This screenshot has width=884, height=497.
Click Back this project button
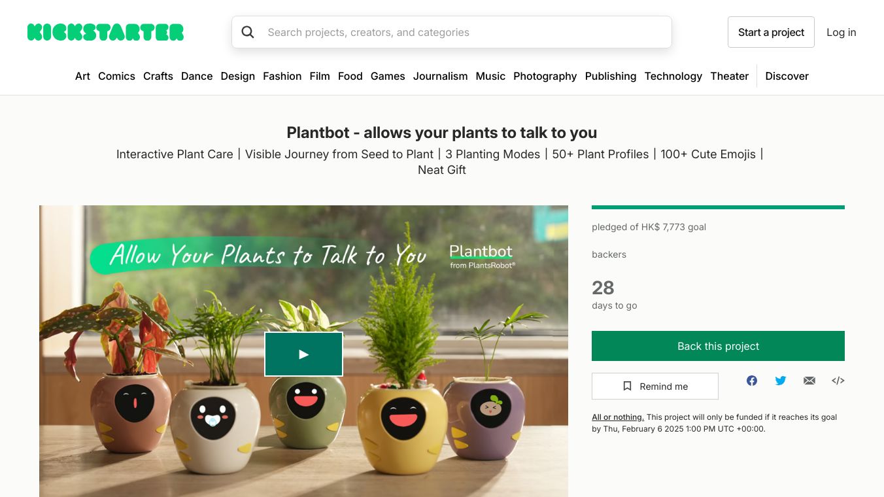(718, 346)
